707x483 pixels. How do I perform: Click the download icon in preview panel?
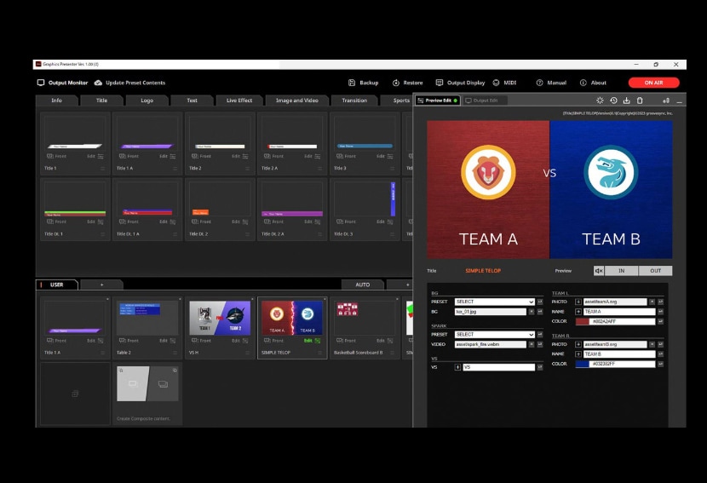click(x=626, y=101)
